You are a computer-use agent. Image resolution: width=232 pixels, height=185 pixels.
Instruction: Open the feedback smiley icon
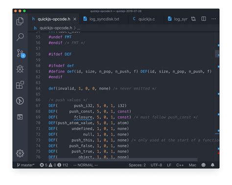[204, 165]
